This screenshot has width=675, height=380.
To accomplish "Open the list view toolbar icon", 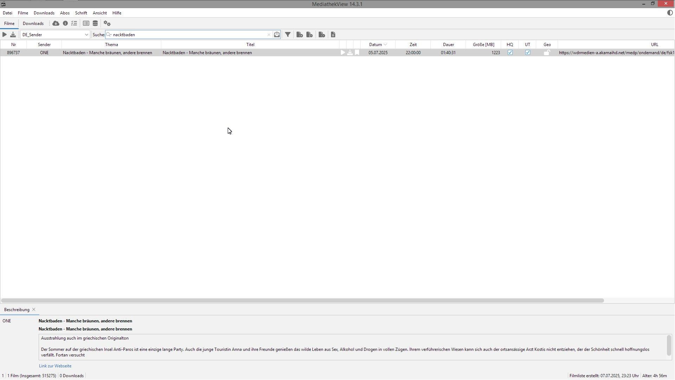I will (86, 24).
